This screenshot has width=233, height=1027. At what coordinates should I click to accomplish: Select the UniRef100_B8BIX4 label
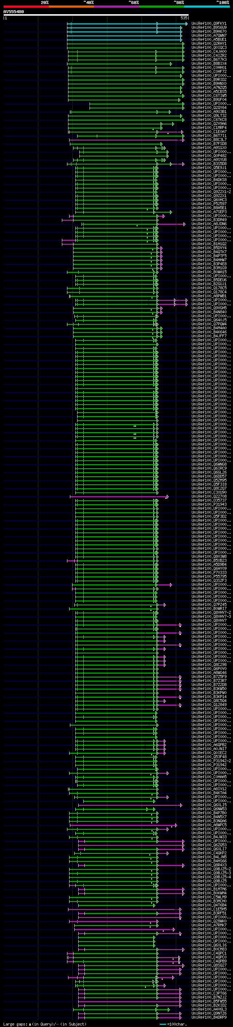[209, 63]
